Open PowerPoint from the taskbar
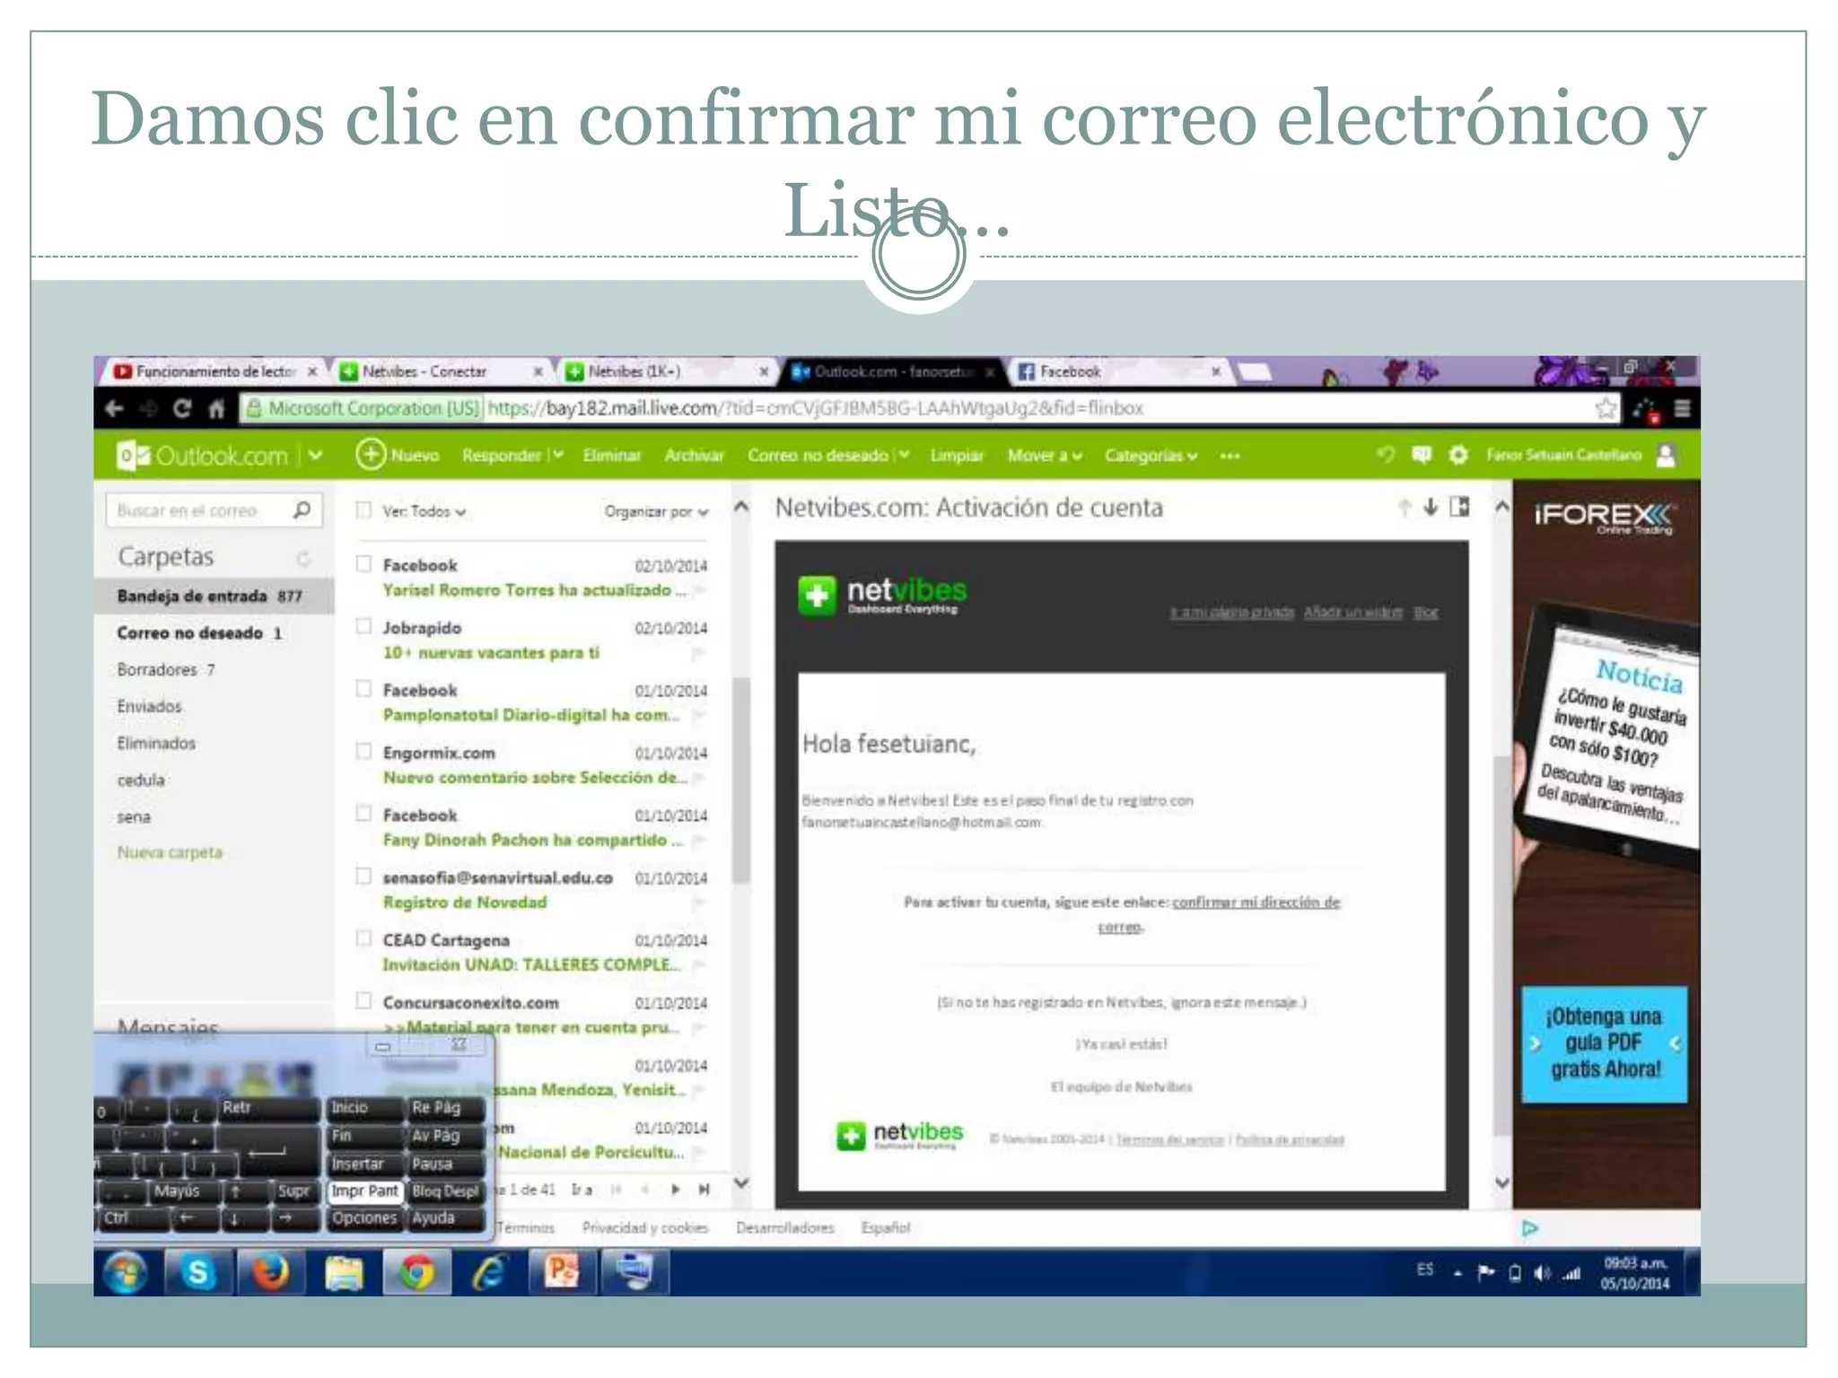 click(562, 1272)
